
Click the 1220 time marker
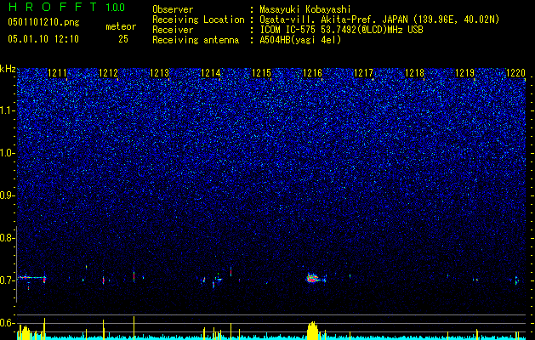point(516,72)
